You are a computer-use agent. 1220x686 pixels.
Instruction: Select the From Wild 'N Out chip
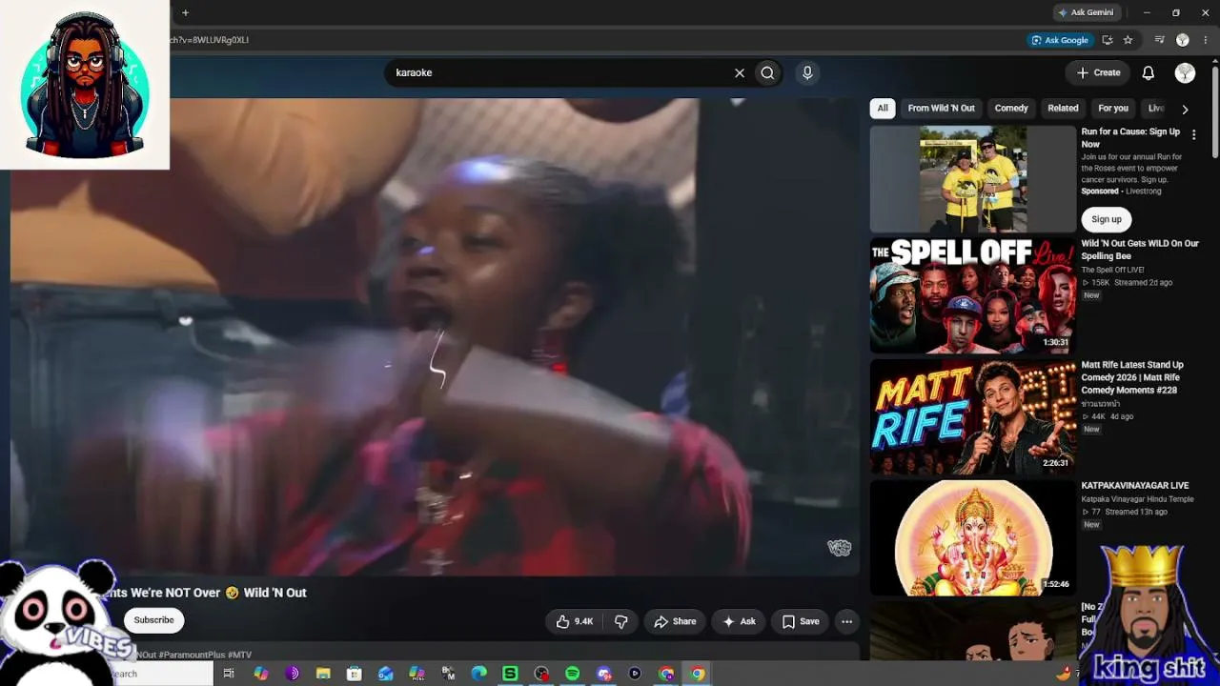point(941,109)
